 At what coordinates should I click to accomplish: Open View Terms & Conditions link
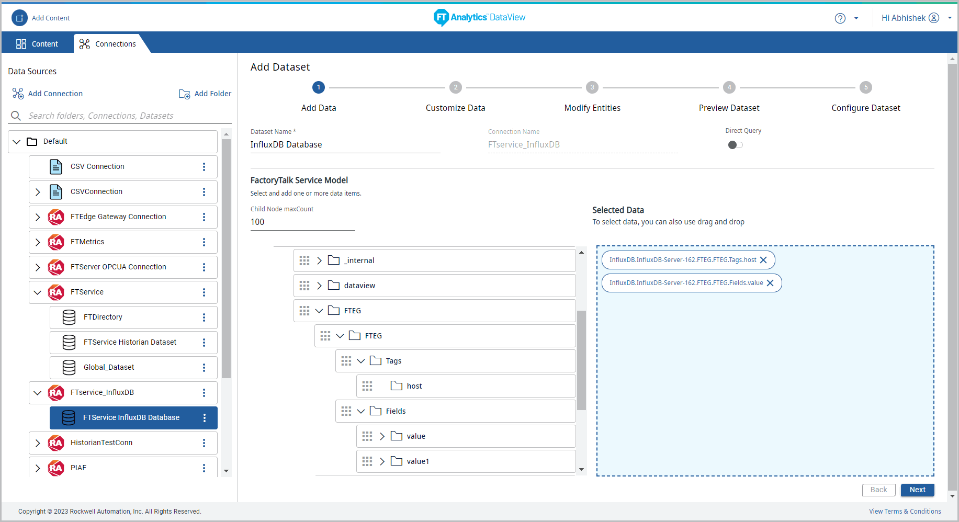[905, 512]
